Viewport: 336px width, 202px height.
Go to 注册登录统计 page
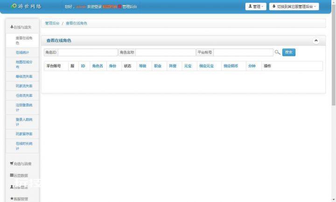[23, 108]
